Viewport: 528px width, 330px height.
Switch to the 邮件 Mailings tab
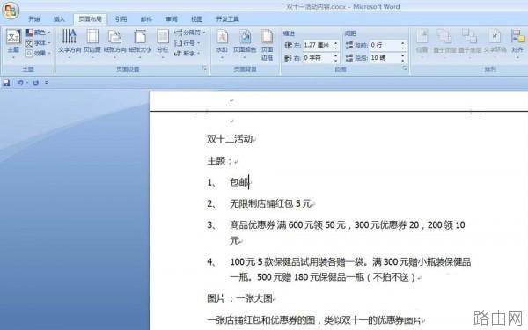point(146,19)
